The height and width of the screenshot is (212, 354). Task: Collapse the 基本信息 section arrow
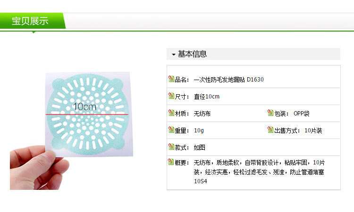[x=174, y=55]
